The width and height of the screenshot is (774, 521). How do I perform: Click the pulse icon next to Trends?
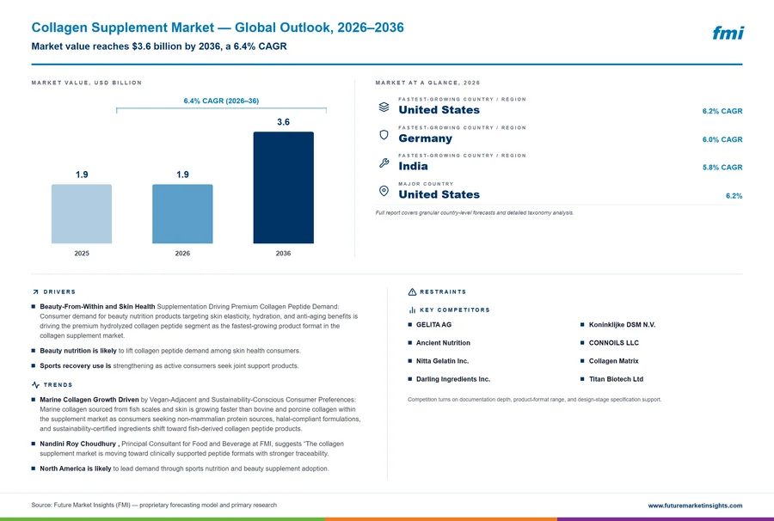35,385
